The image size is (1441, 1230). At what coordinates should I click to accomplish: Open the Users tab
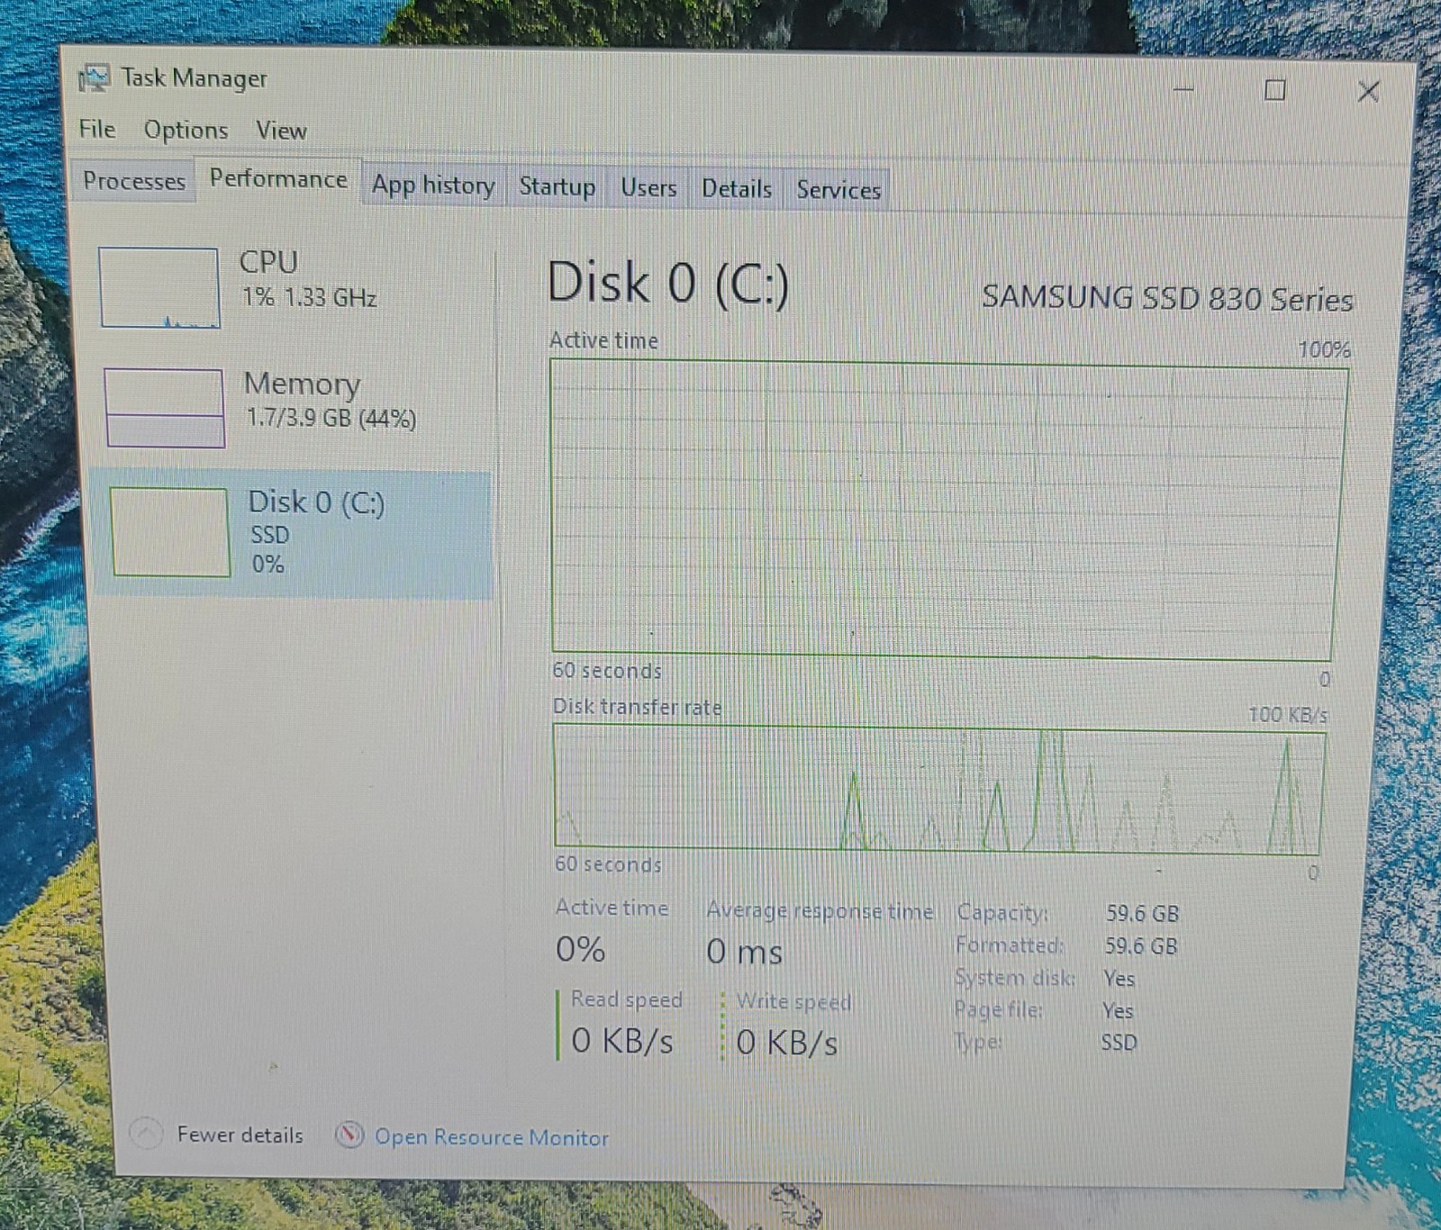648,188
